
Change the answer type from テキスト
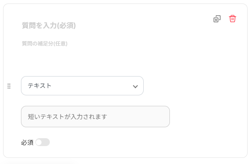pos(82,86)
